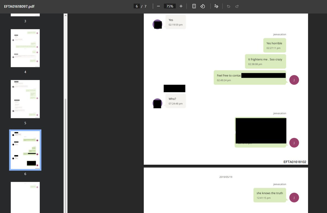Click timestamp 12:41:15 pm
The image size is (327, 213).
[264, 198]
